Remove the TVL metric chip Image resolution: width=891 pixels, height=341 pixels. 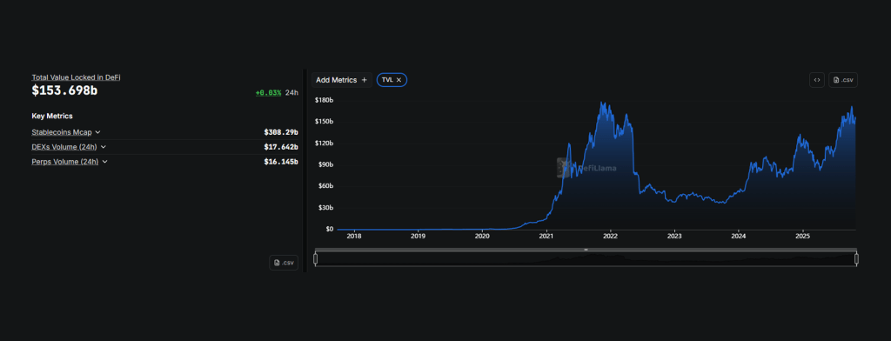coord(399,80)
